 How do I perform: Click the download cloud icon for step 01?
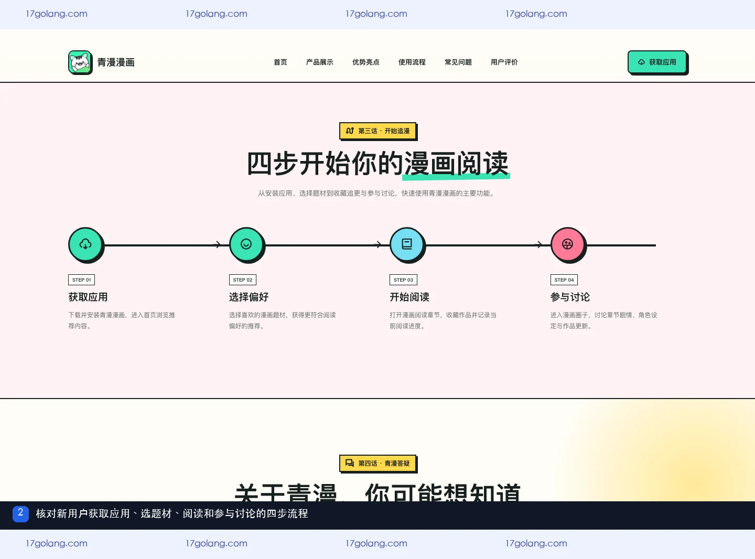click(x=85, y=244)
